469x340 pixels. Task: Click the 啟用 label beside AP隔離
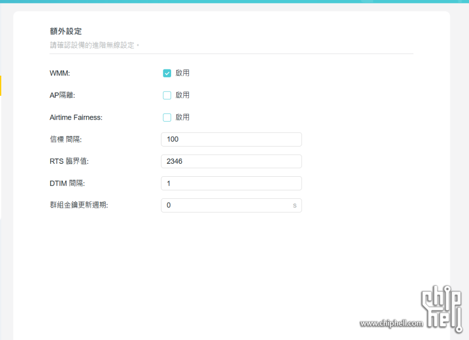coord(183,95)
